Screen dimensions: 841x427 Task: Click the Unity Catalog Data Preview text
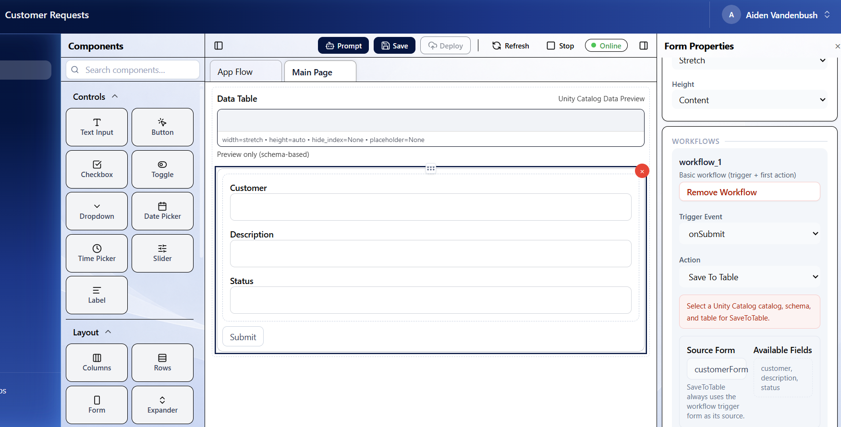pos(601,99)
